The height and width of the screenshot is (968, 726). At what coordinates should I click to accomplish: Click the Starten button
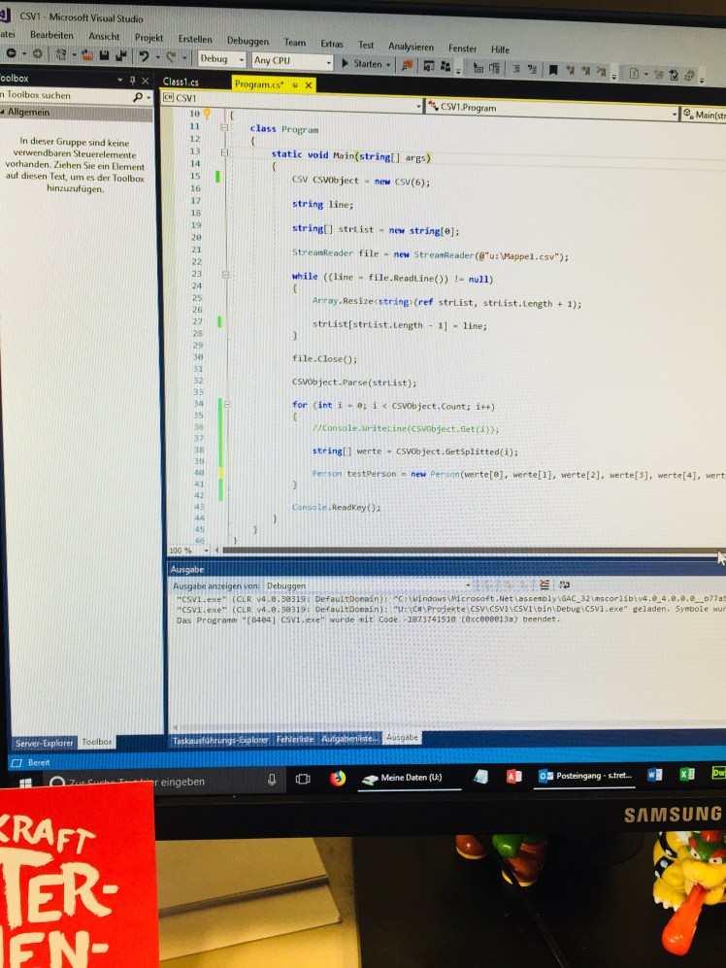pyautogui.click(x=365, y=63)
